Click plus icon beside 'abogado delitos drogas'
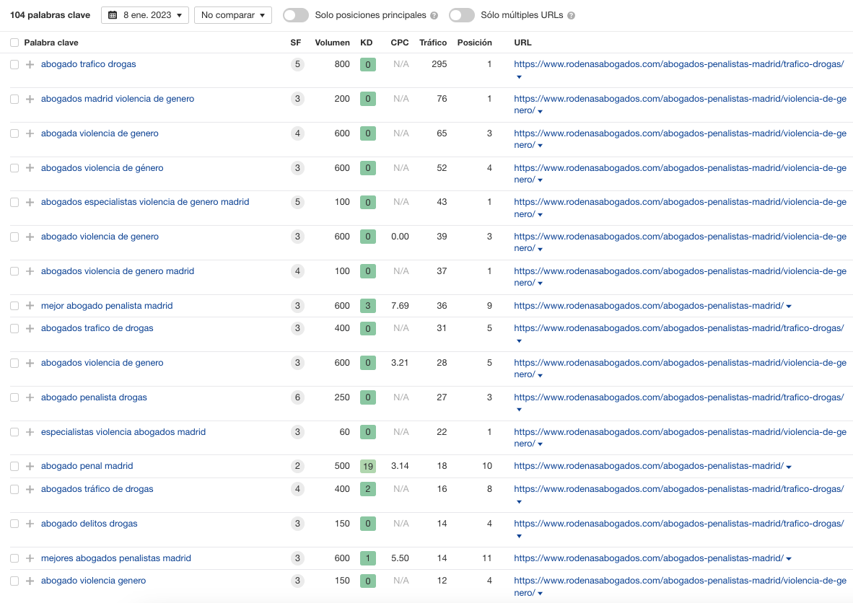 (x=30, y=524)
